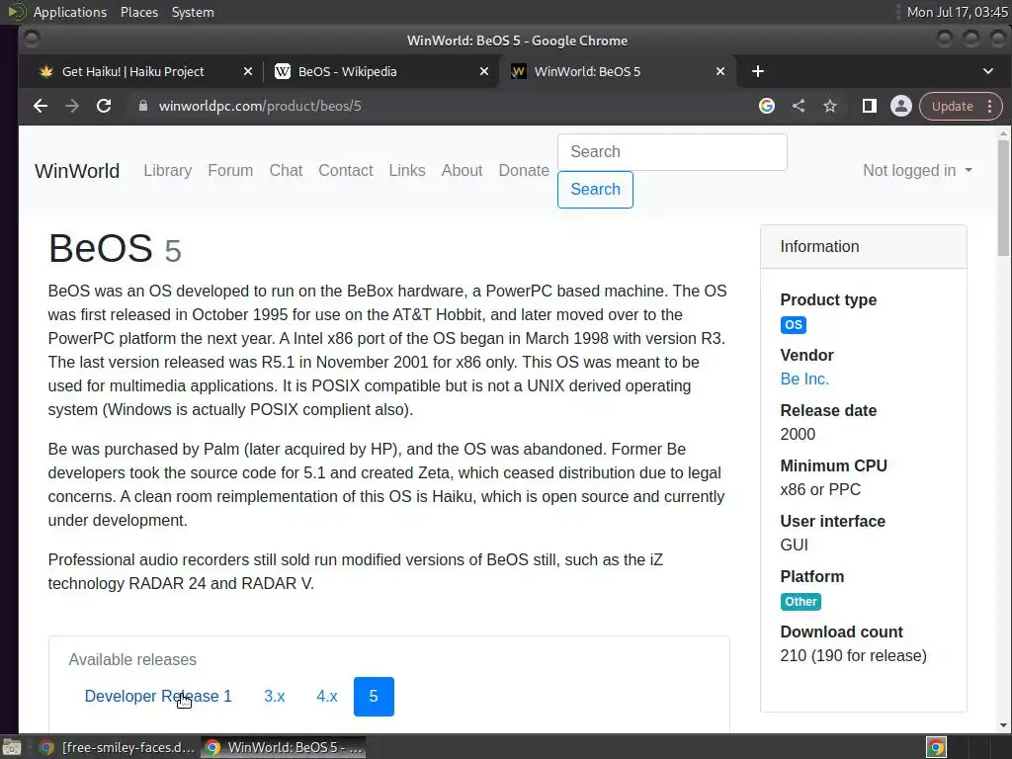
Task: Close the BeOS Wikipedia tab
Action: 484,71
